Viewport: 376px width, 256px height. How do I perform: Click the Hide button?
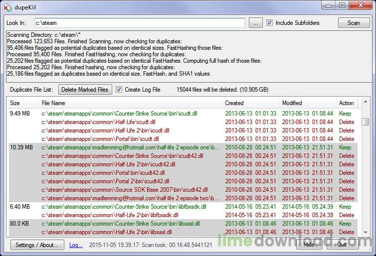click(309, 244)
